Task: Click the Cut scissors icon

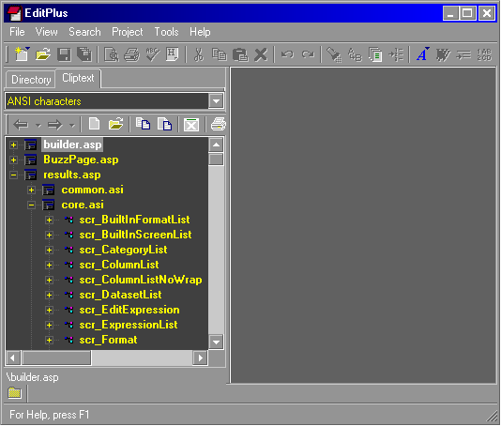Action: pyautogui.click(x=198, y=54)
